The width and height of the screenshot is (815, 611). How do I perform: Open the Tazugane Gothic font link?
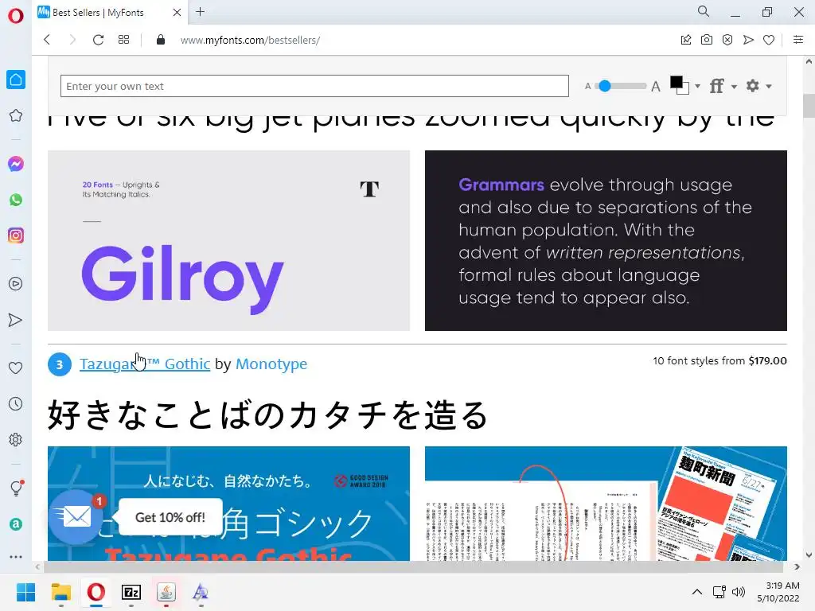coord(145,364)
